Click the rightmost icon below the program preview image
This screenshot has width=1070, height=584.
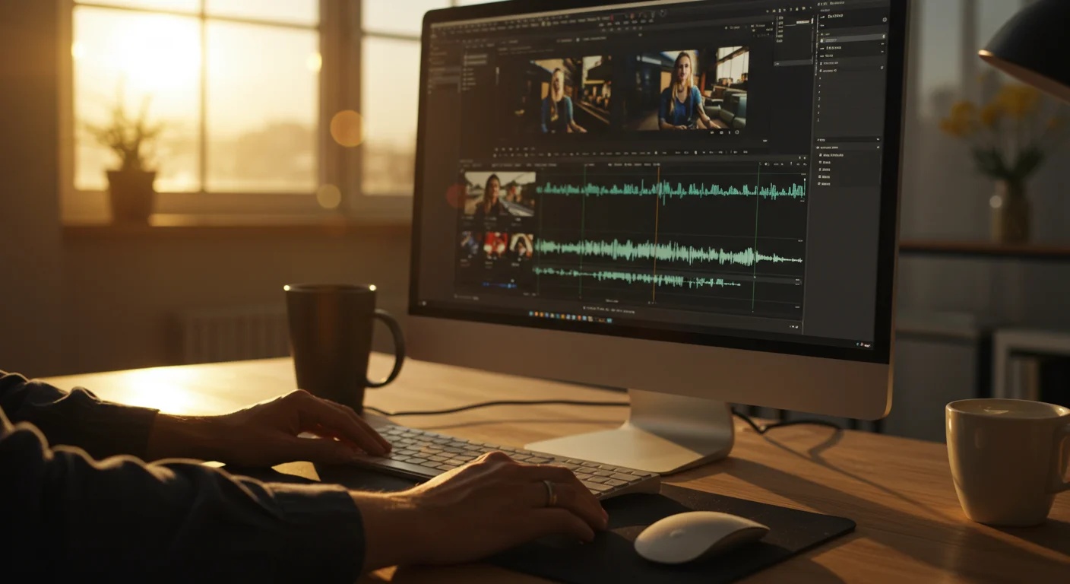click(x=736, y=132)
